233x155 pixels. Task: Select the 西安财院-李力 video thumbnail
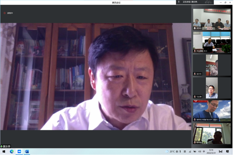pos(212,42)
